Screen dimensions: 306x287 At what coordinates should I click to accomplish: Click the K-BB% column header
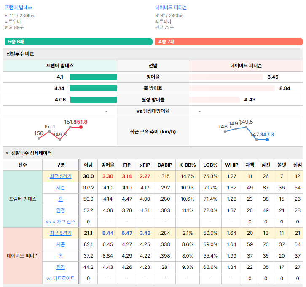click(188, 165)
